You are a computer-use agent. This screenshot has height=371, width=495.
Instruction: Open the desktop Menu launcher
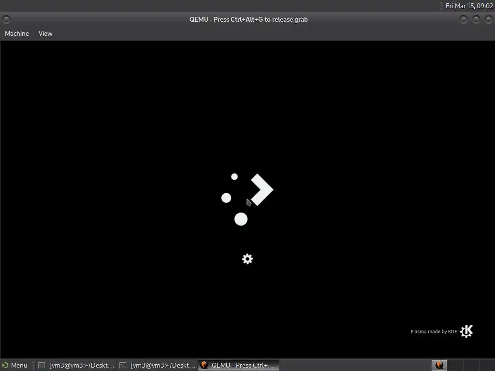pos(15,365)
